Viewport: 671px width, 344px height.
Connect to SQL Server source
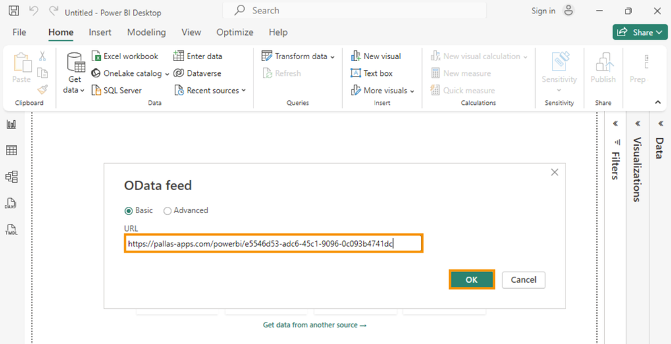coord(117,90)
